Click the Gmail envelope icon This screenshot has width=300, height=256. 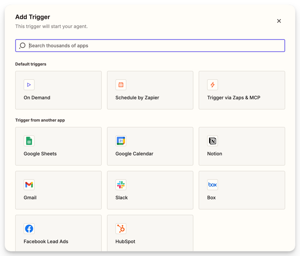point(29,185)
